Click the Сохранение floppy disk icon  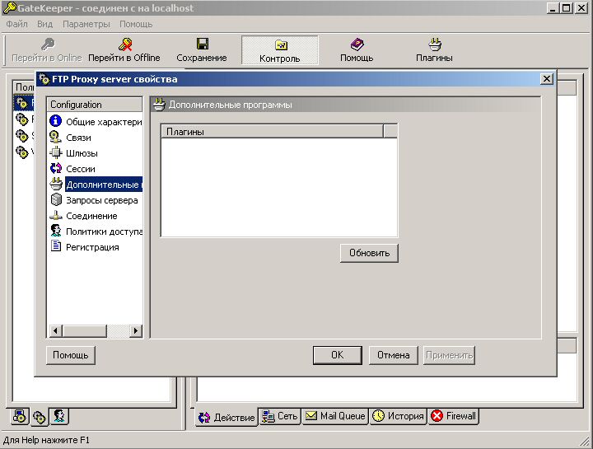coord(203,44)
